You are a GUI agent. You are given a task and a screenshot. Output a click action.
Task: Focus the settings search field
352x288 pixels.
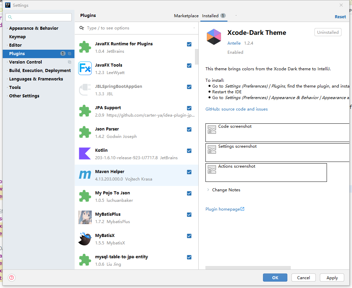coord(39,17)
